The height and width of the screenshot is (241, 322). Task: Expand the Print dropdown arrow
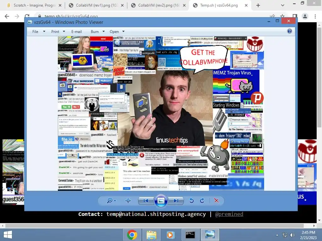coord(64,32)
